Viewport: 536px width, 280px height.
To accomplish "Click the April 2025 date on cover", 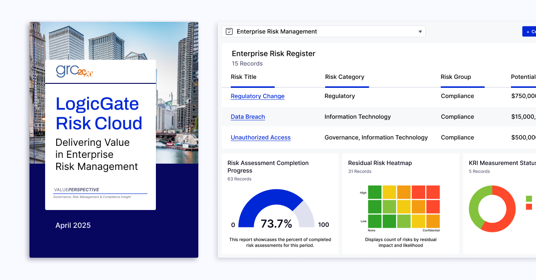I will coord(73,226).
